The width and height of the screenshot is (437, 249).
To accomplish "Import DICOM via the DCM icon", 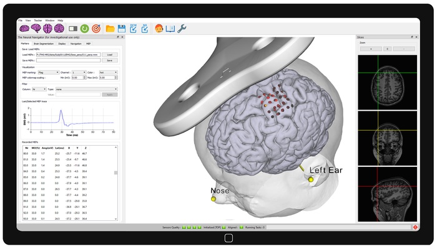I will coord(133,29).
